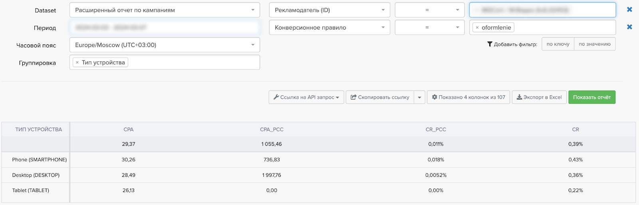Open Ссылка на API запрос menu
This screenshot has width=639, height=205.
[306, 97]
